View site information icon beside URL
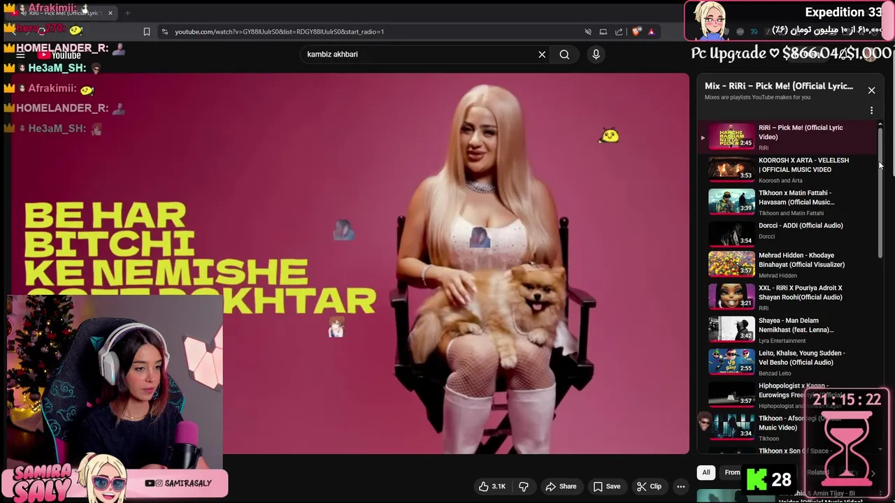The width and height of the screenshot is (895, 503). [x=164, y=31]
